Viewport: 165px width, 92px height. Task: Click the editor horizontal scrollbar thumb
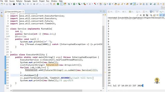point(47,90)
